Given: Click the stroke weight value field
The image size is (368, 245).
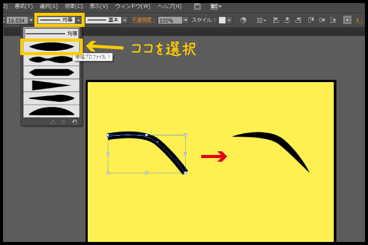Looking at the screenshot, I should (16, 20).
